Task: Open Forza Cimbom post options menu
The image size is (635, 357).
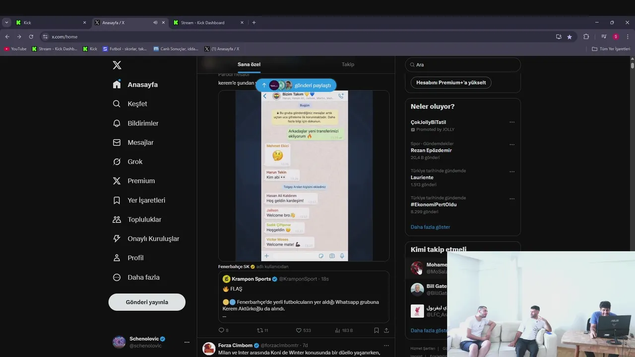Action: [x=386, y=346]
